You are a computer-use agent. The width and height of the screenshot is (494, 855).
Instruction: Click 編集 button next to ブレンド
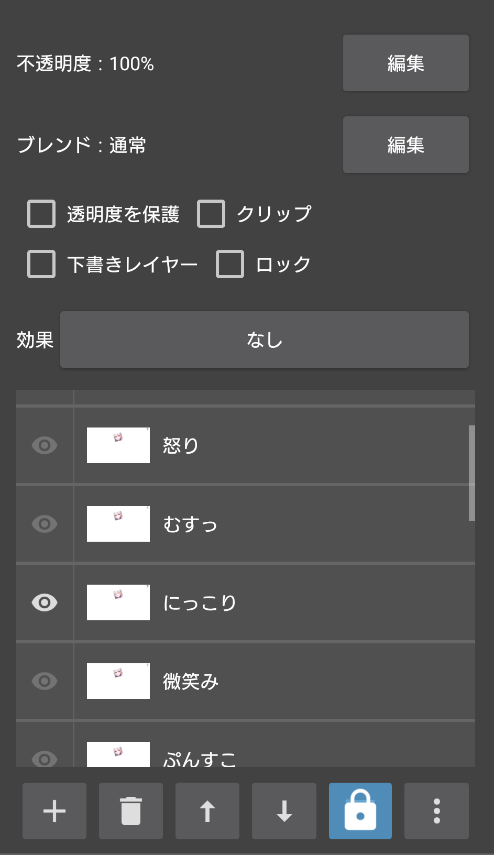click(x=405, y=145)
